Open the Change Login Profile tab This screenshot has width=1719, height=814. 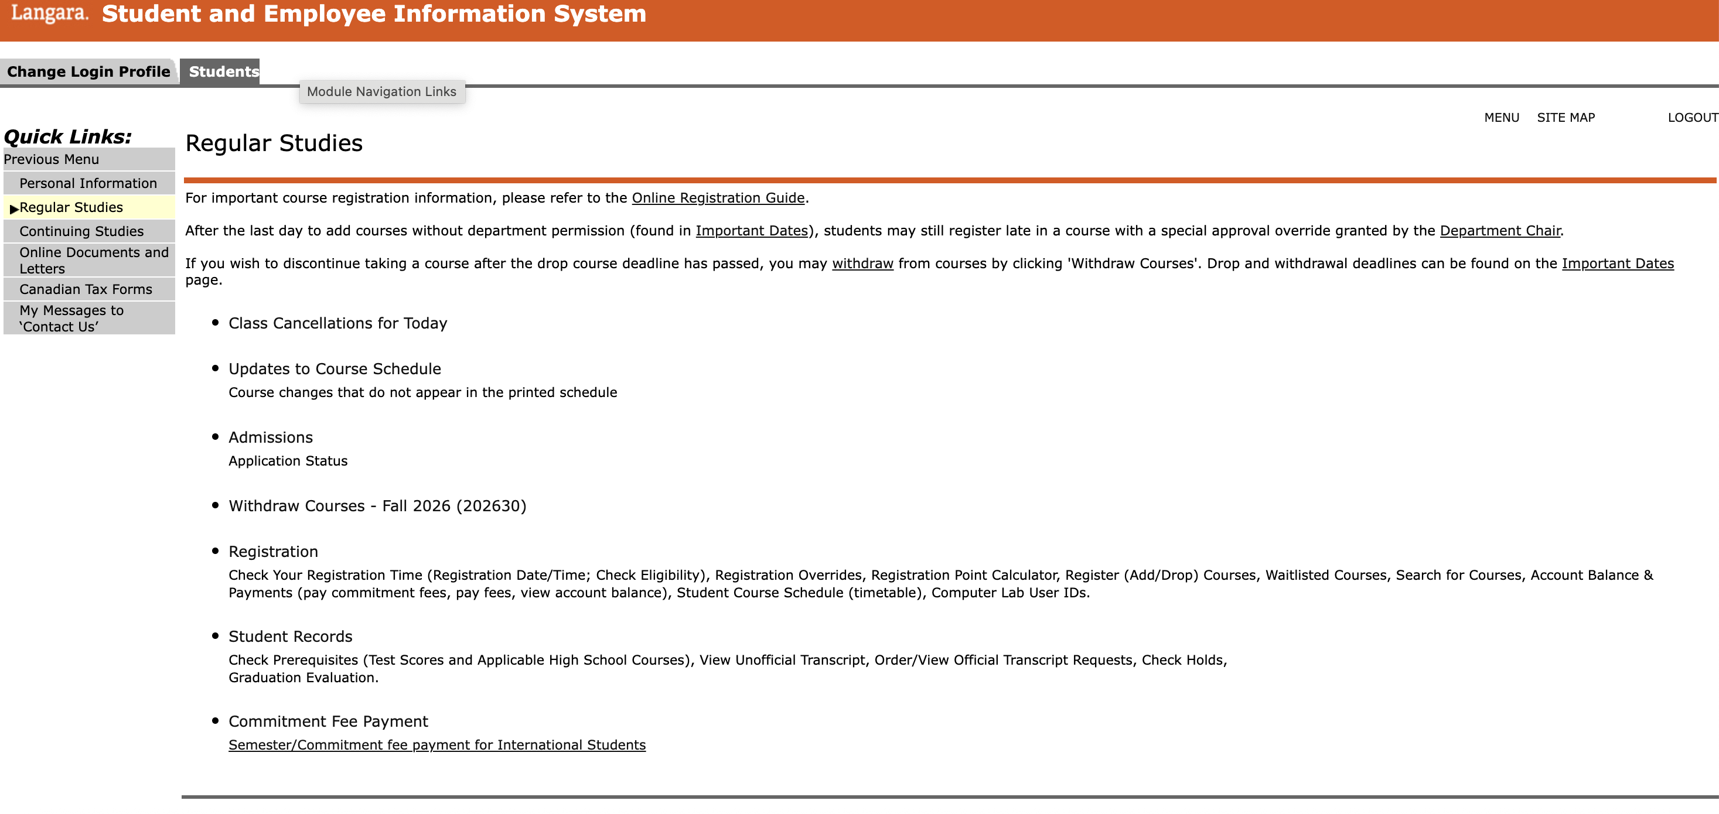(88, 71)
